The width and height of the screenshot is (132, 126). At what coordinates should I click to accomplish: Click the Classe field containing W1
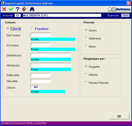click(x=35, y=87)
